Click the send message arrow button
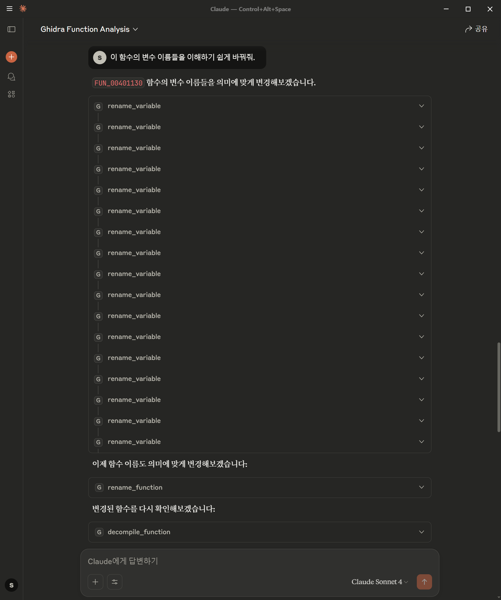Image resolution: width=501 pixels, height=600 pixels. click(424, 582)
